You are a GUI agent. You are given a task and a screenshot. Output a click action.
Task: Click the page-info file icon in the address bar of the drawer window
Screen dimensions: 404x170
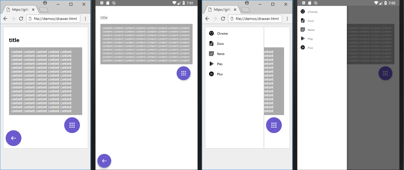(232, 19)
